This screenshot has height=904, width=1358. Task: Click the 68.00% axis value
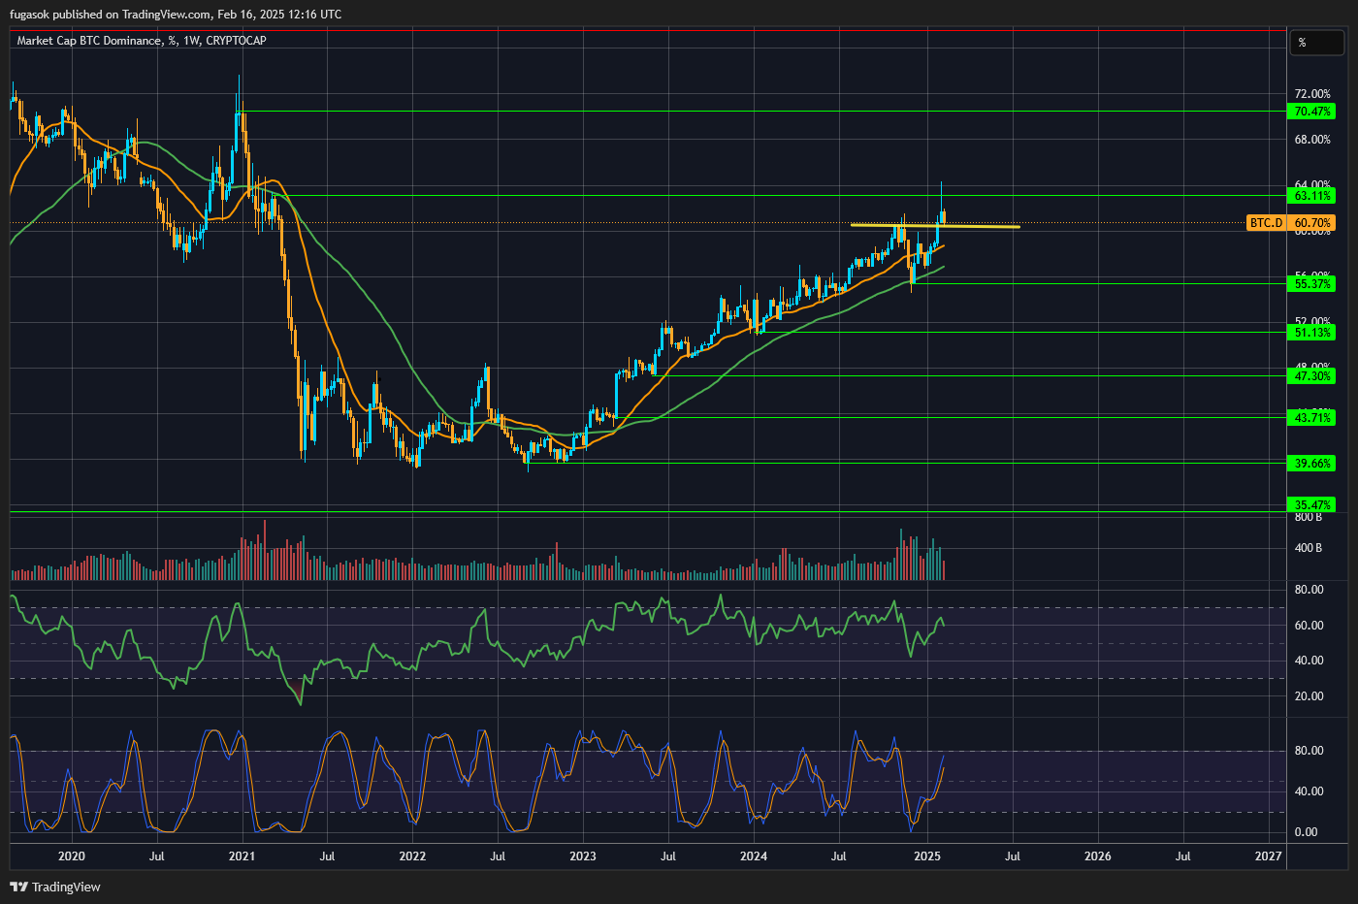[1312, 140]
